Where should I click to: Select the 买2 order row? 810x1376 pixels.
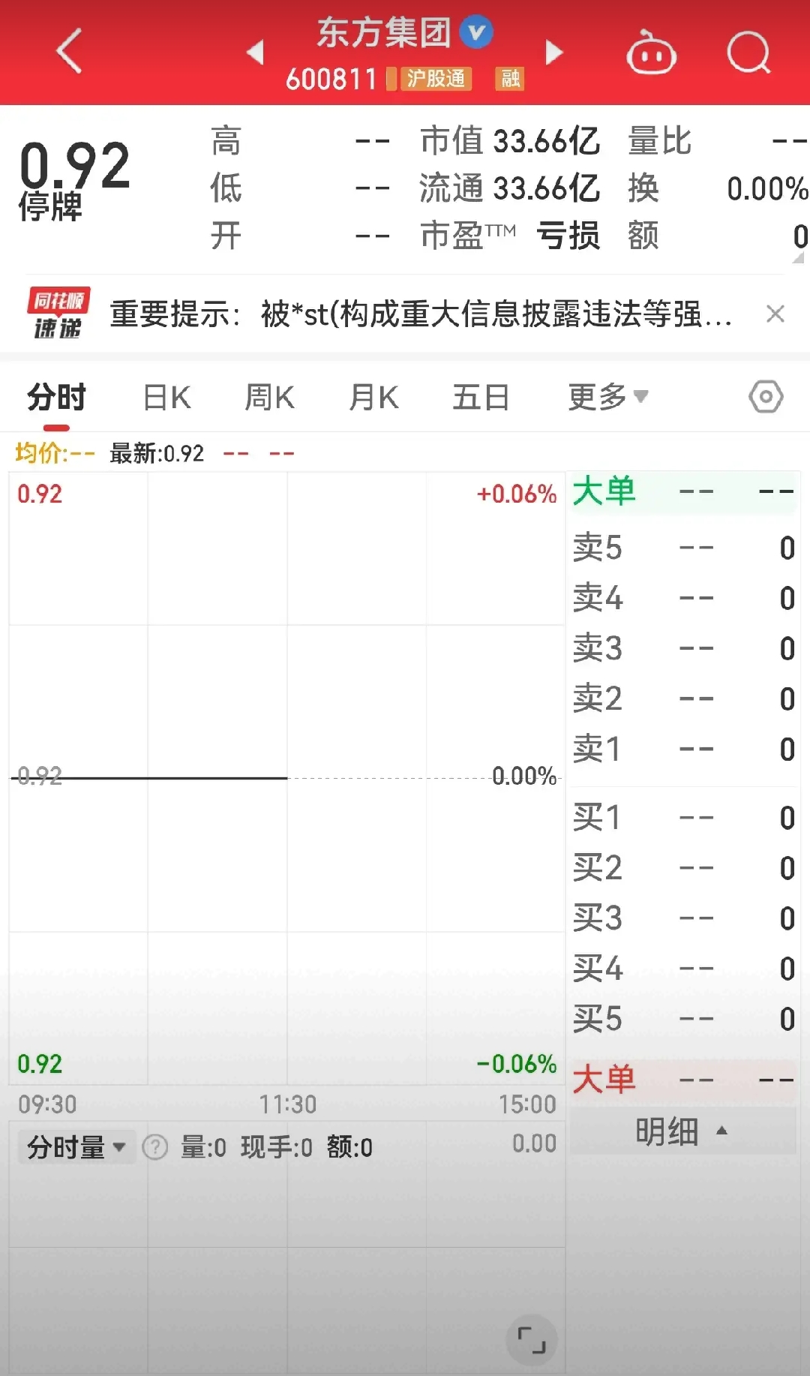click(683, 867)
